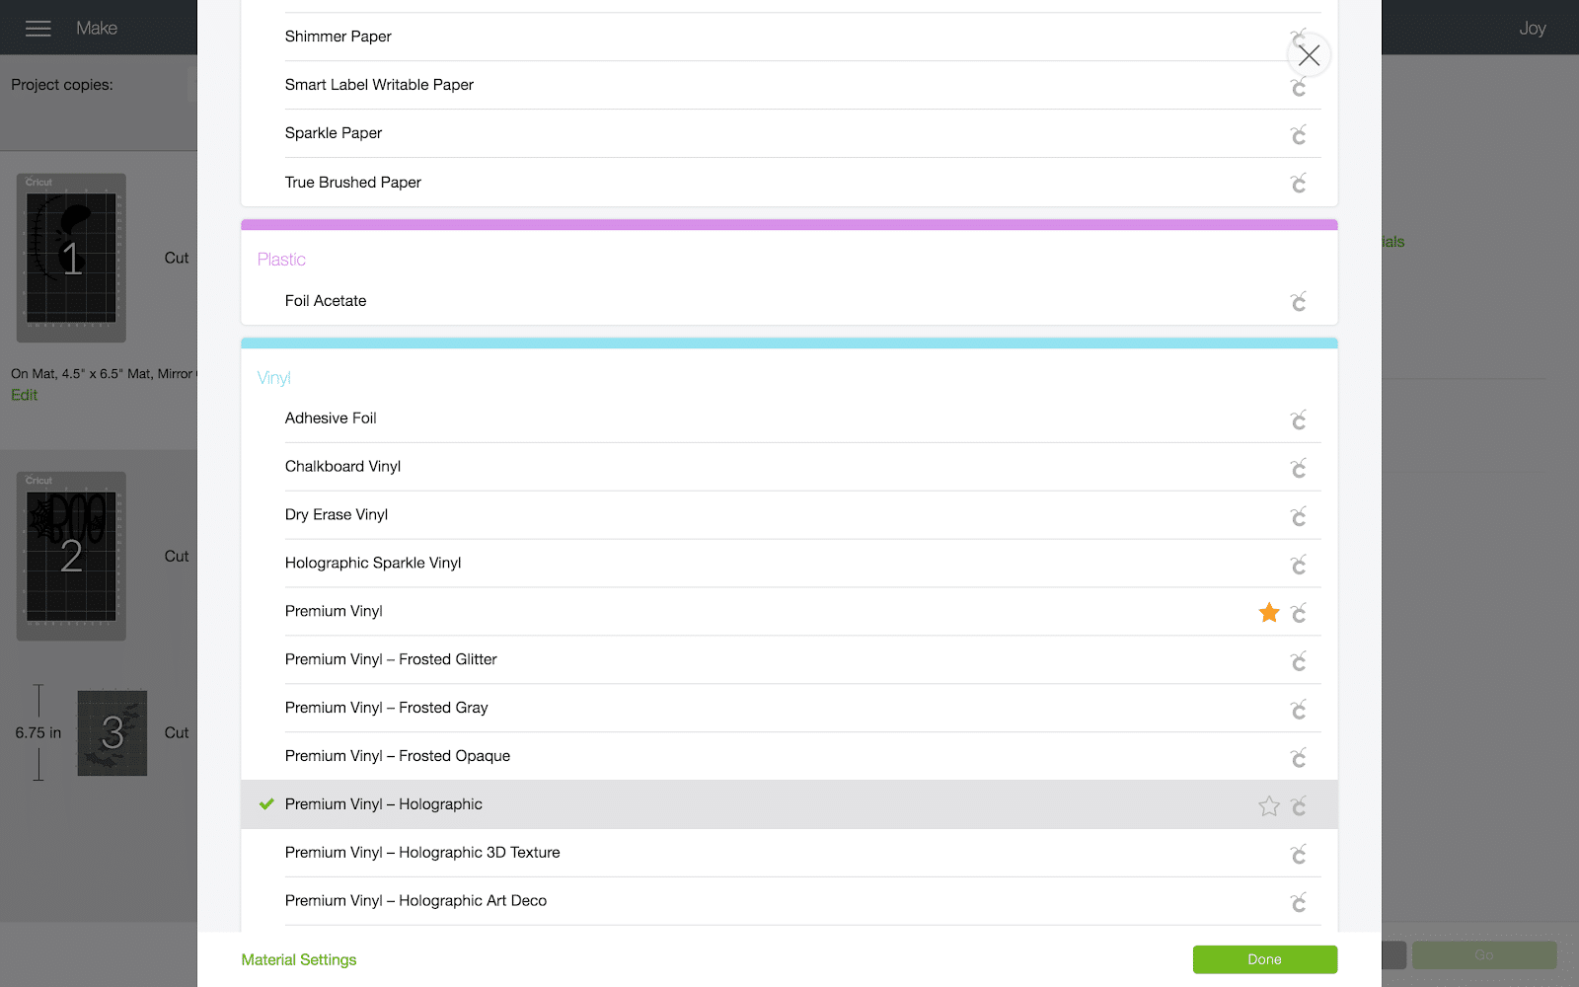The width and height of the screenshot is (1579, 987).
Task: Select Shimmer Paper material
Action: [789, 37]
